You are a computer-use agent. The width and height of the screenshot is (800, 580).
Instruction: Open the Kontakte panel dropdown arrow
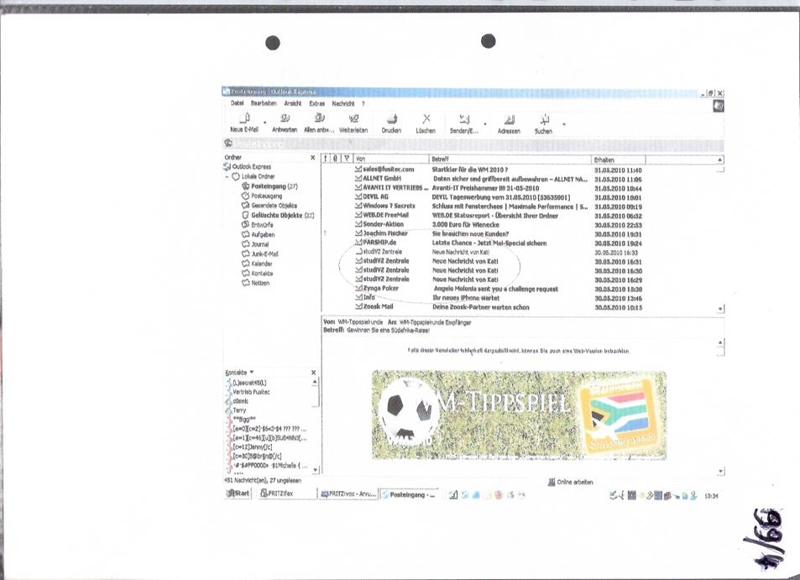click(x=252, y=373)
